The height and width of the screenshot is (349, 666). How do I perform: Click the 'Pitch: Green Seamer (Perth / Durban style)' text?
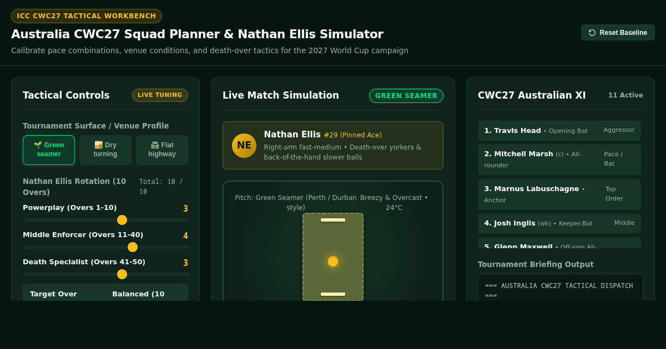point(296,203)
